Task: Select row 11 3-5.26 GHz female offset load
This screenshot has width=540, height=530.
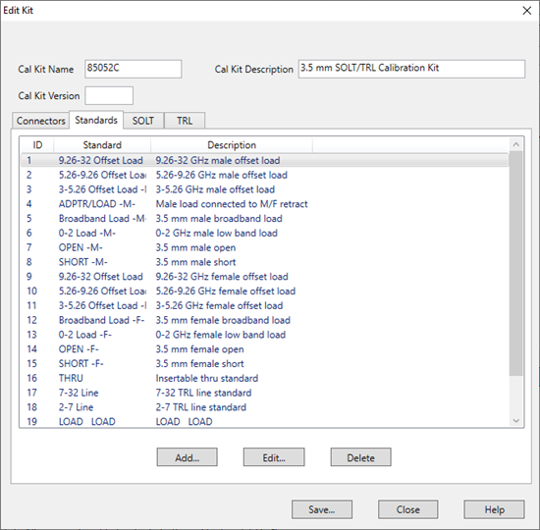Action: 264,305
